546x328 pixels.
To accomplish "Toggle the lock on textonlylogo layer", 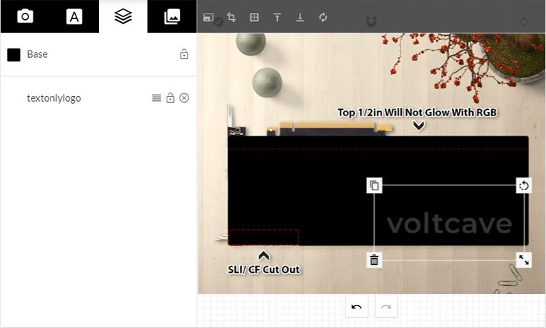I will (170, 98).
